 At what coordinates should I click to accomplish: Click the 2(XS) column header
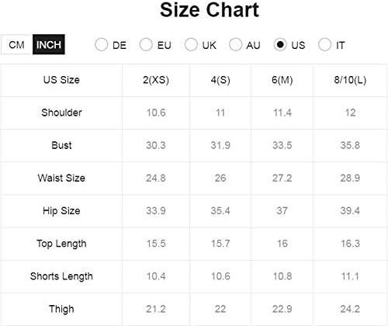coord(156,80)
